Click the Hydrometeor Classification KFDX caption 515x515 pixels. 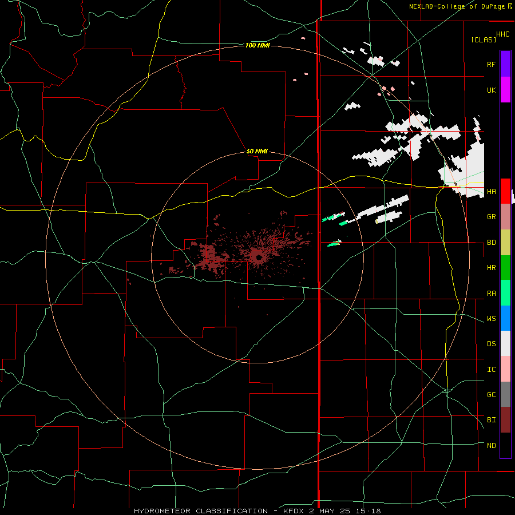tap(257, 511)
